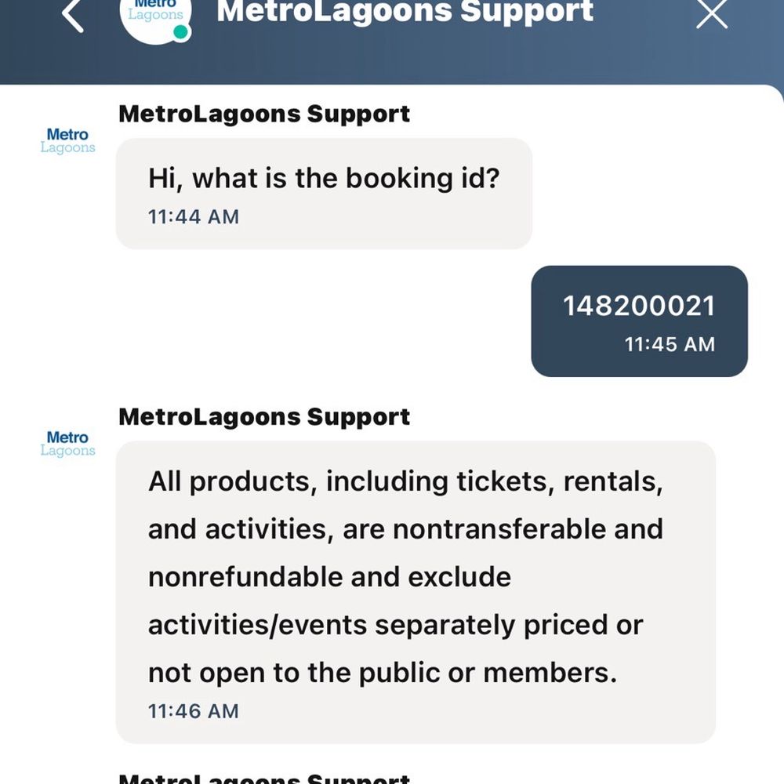
Task: Tap the 11:44 AM timestamp
Action: 194,217
